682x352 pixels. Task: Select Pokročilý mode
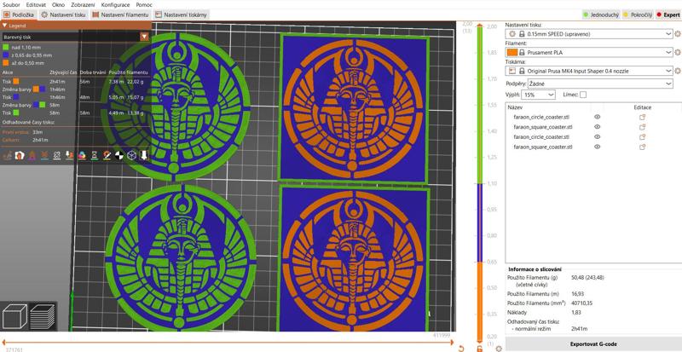(638, 14)
